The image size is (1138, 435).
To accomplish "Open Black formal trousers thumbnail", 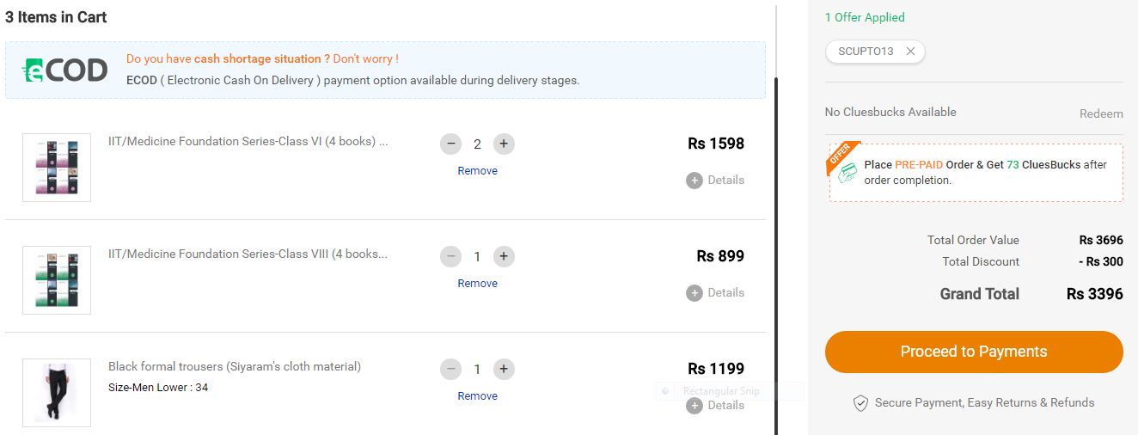I will 57,393.
